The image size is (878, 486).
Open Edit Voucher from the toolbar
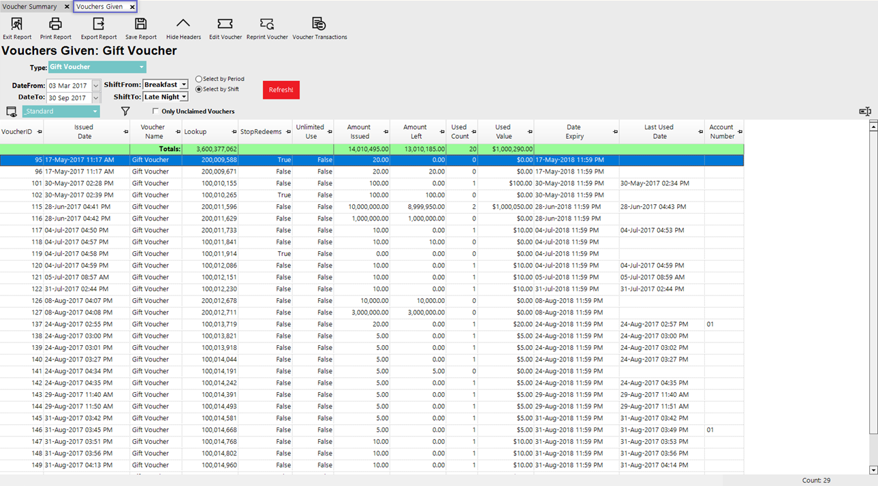pyautogui.click(x=225, y=25)
